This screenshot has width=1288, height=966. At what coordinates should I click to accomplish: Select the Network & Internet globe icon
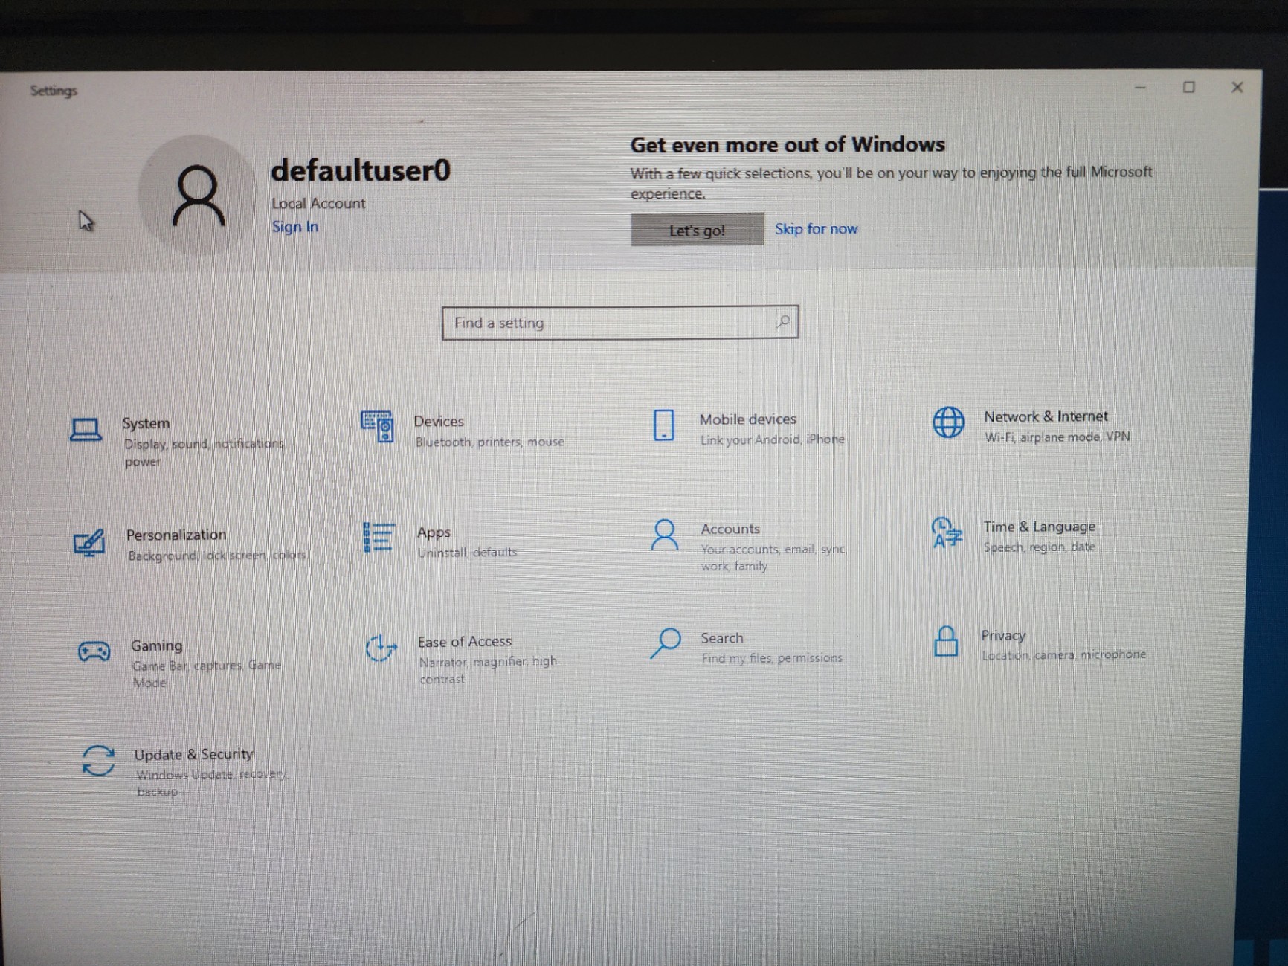tap(948, 422)
